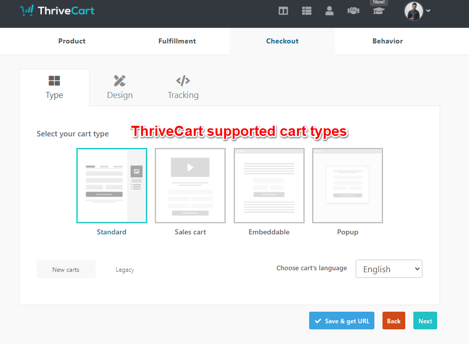This screenshot has height=344, width=469.
Task: Select the Standard cart type thumbnail
Action: (x=112, y=185)
